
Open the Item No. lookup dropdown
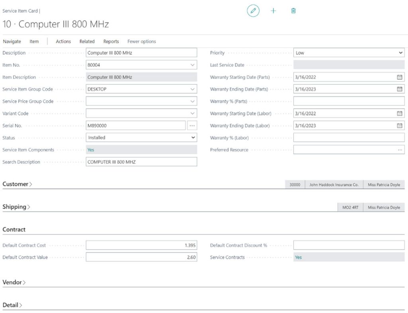193,64
